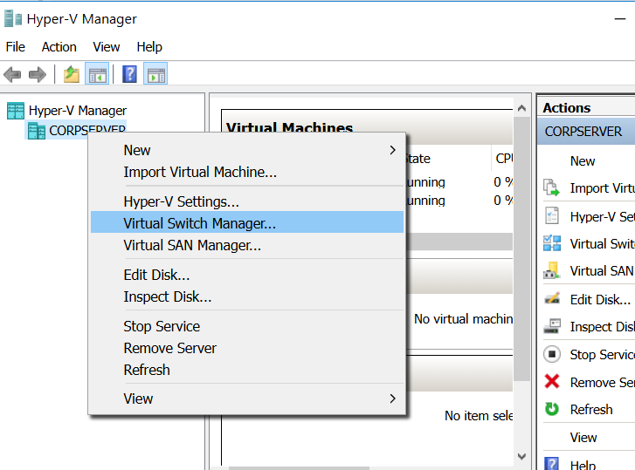
Task: Click the red X Remove Server icon
Action: [x=552, y=382]
